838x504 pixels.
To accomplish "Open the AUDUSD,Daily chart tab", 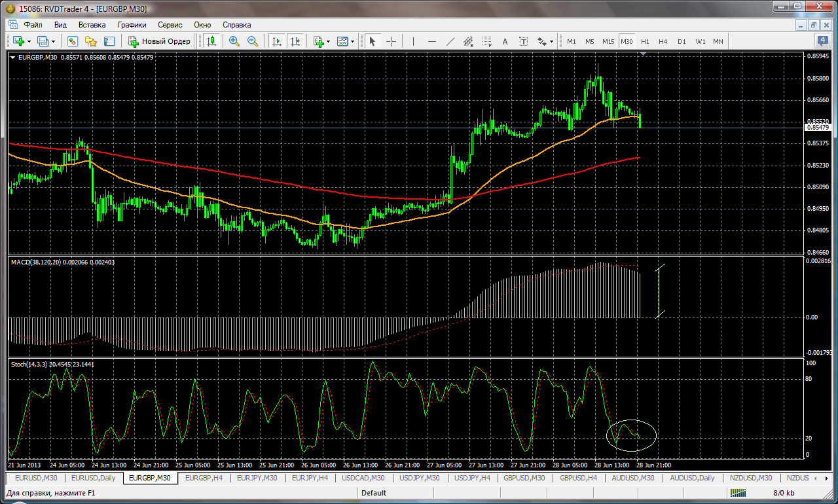I will point(692,478).
